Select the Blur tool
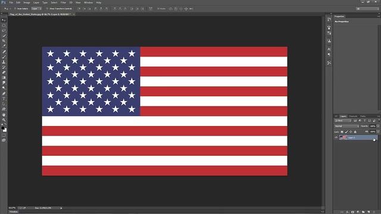 coord(4,83)
